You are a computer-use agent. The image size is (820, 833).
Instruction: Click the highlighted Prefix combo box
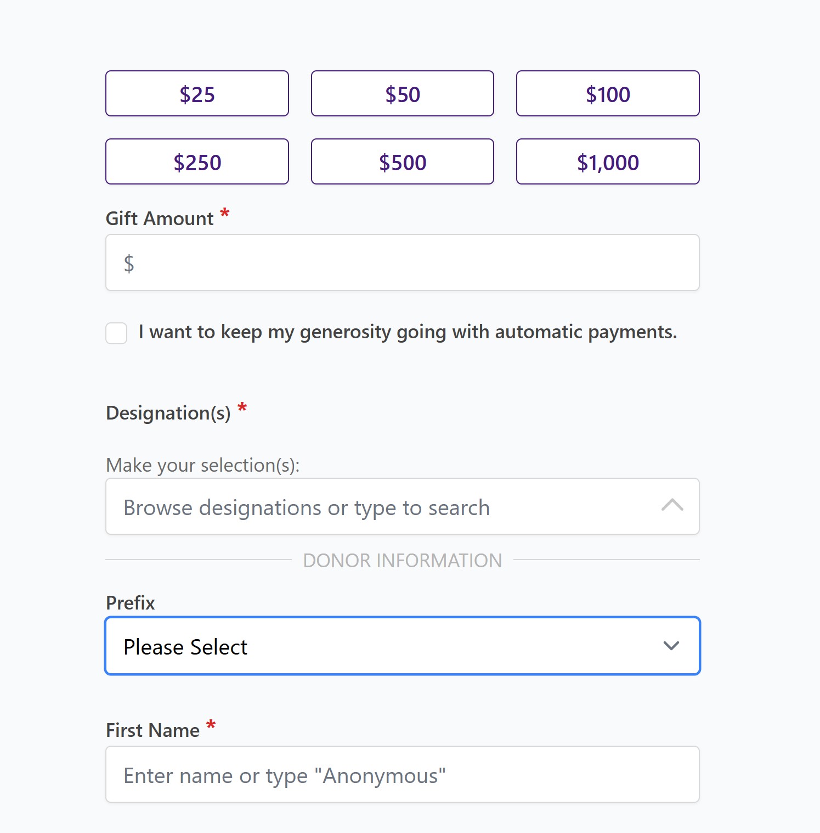[402, 646]
